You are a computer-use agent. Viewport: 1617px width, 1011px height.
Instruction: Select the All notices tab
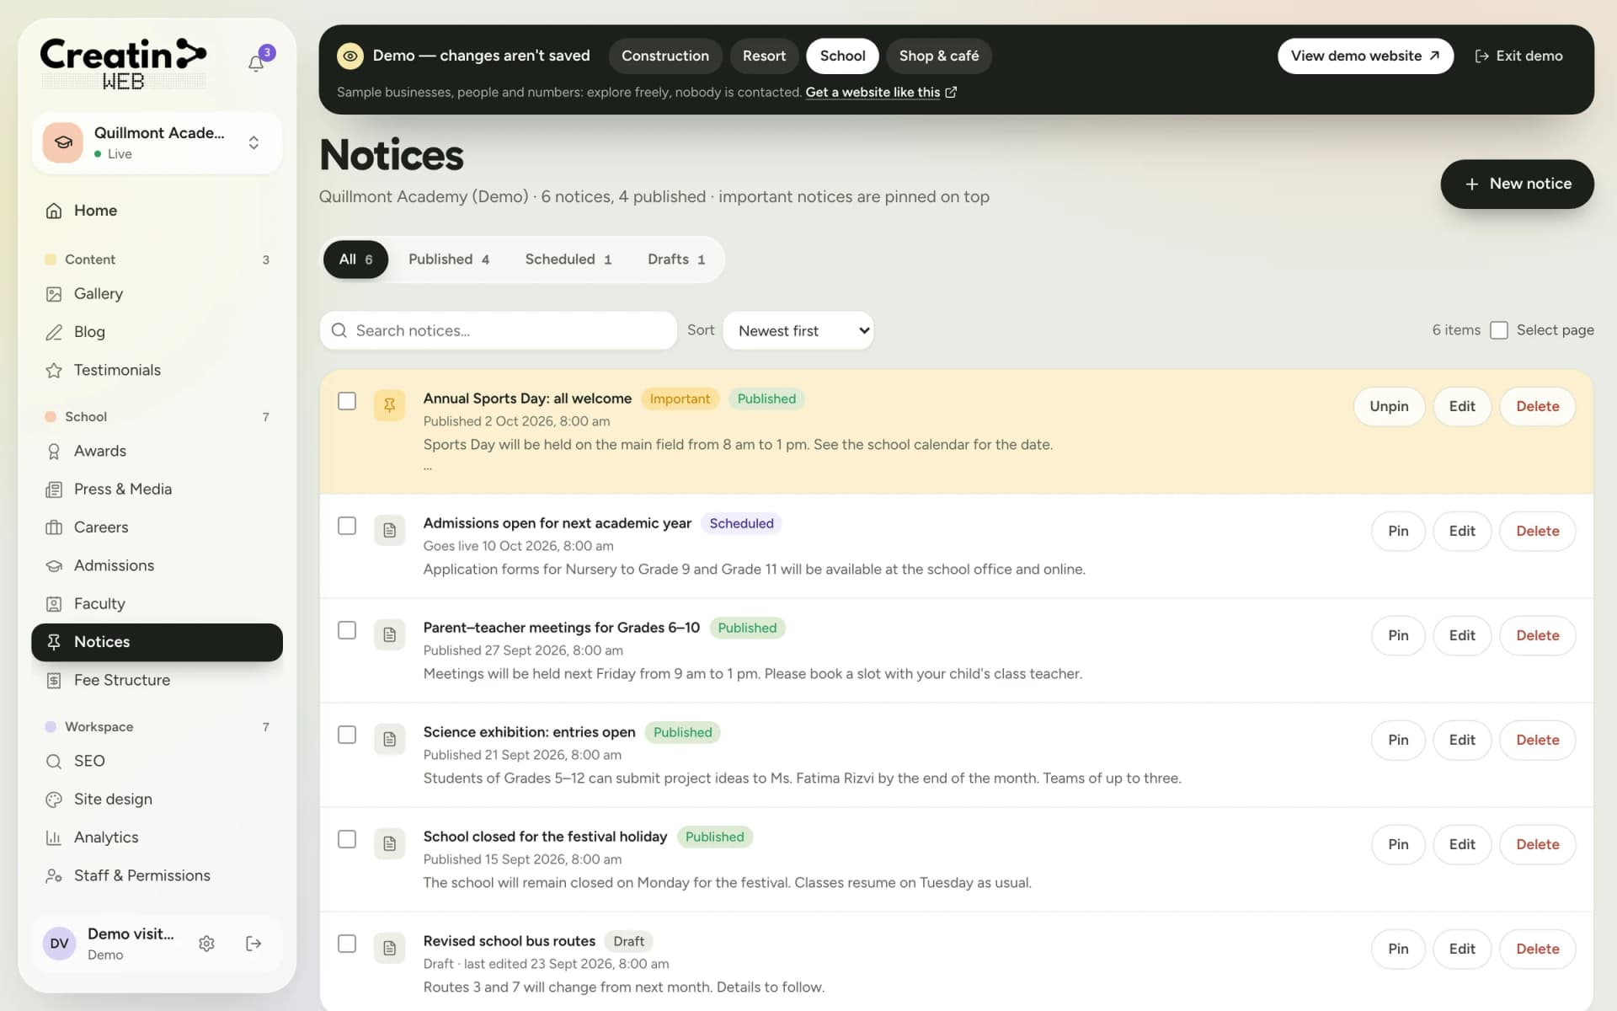[355, 259]
